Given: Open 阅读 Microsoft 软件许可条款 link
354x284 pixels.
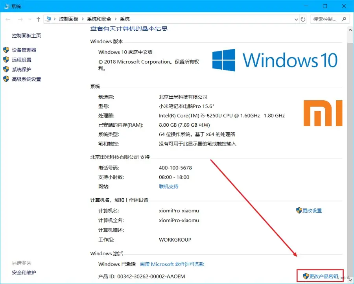Looking at the screenshot, I should (172, 264).
